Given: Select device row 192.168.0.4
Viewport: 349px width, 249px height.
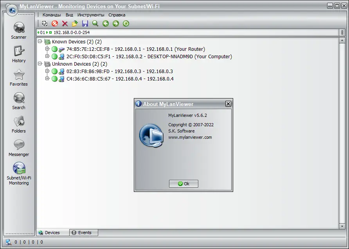Looking at the screenshot, I should 120,79.
